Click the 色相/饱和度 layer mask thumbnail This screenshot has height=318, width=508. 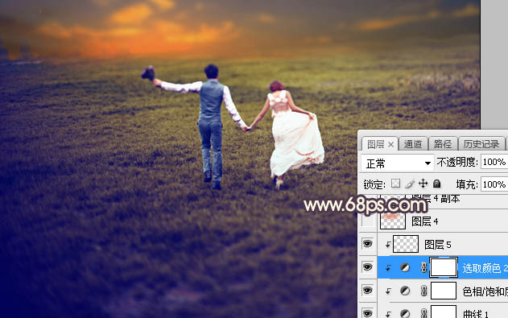(444, 291)
